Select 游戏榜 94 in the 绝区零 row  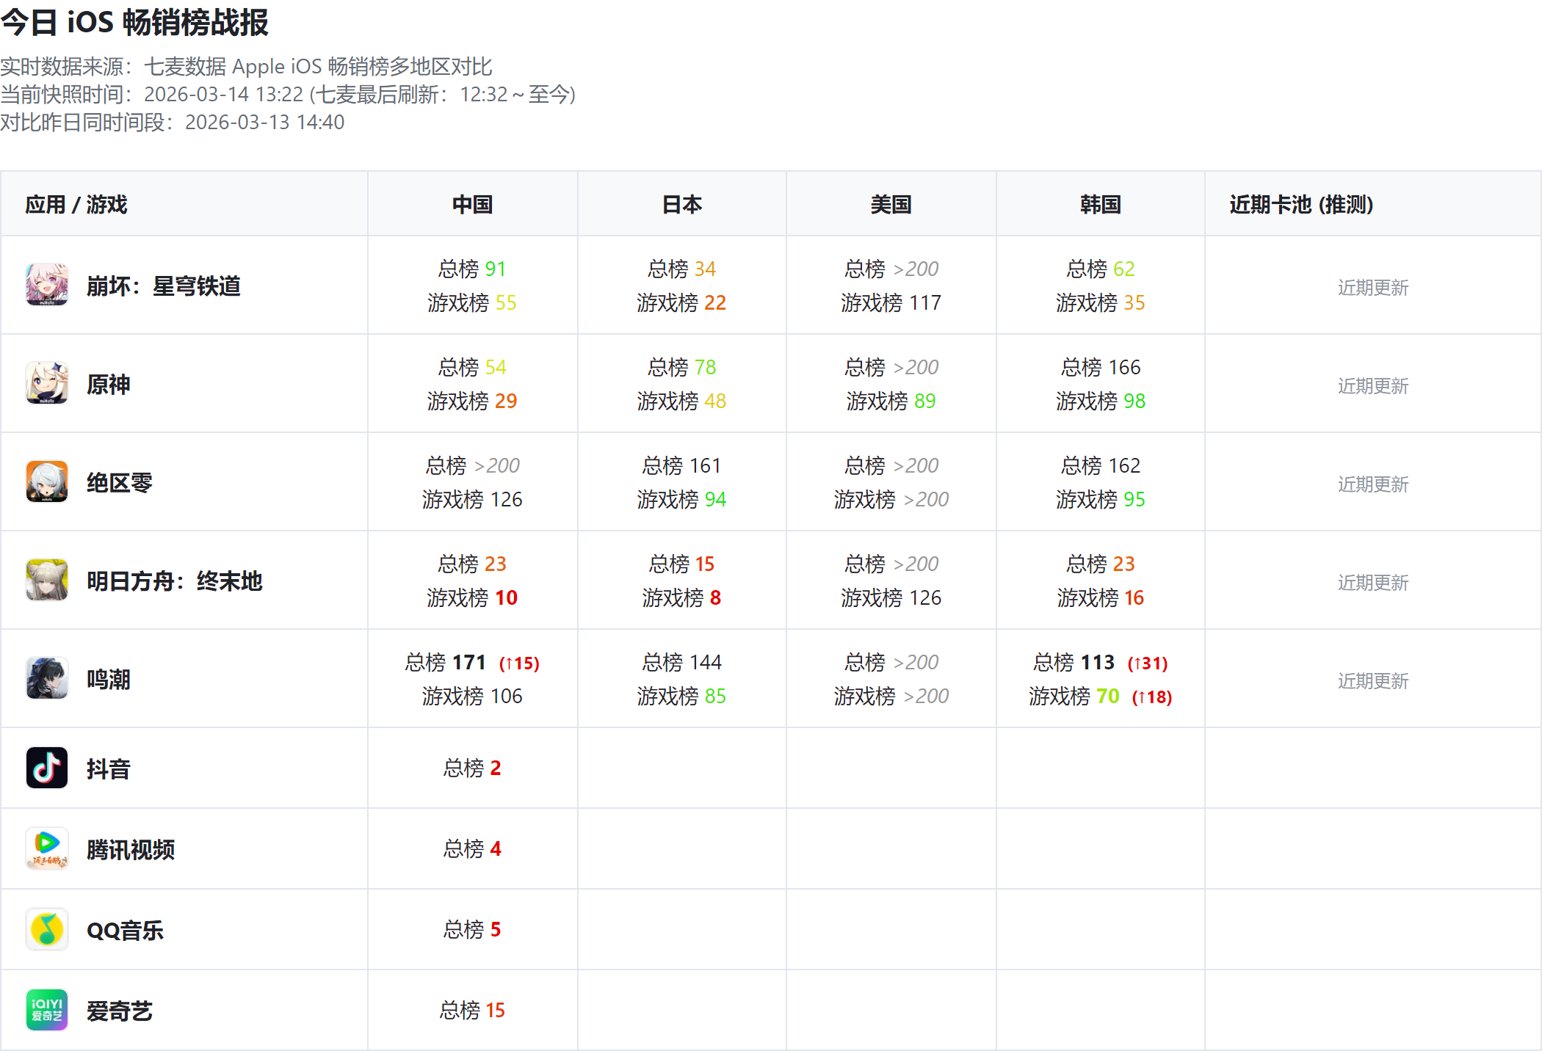coord(682,499)
